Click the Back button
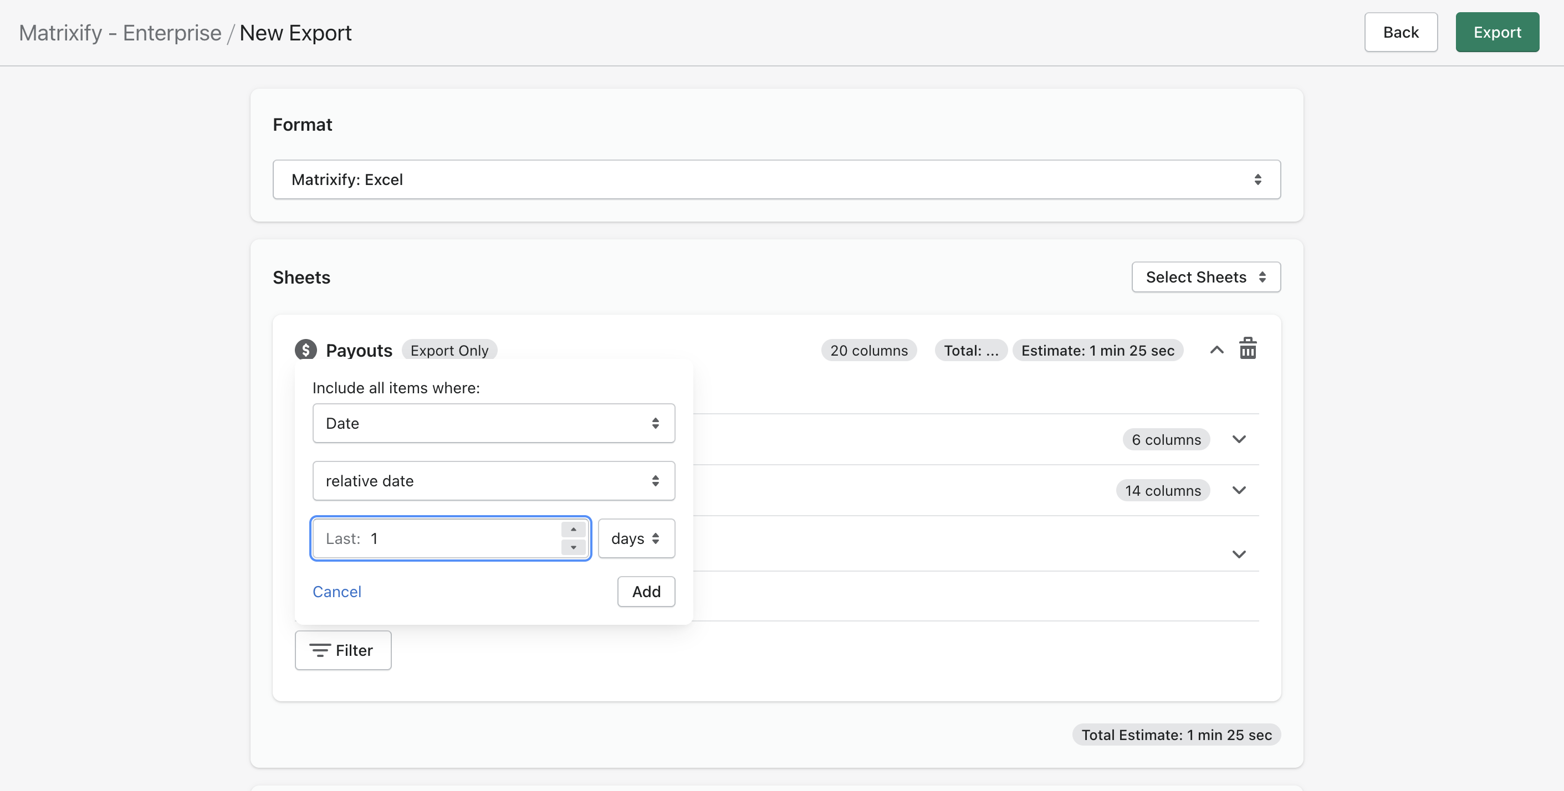1564x791 pixels. click(1400, 32)
